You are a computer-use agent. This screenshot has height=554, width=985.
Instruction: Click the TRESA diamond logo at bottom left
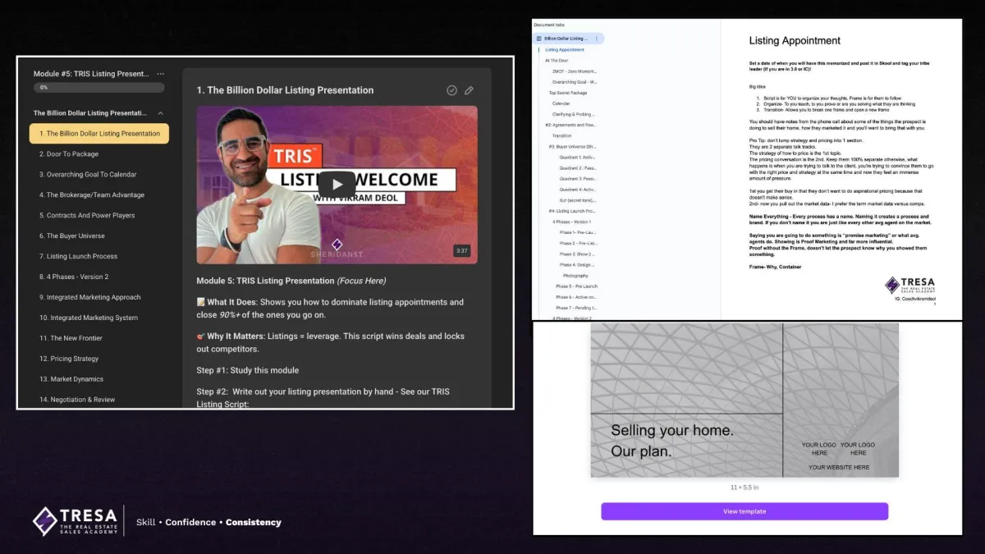[x=44, y=521]
